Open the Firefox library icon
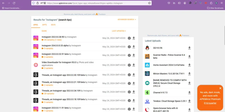 point(174,3)
